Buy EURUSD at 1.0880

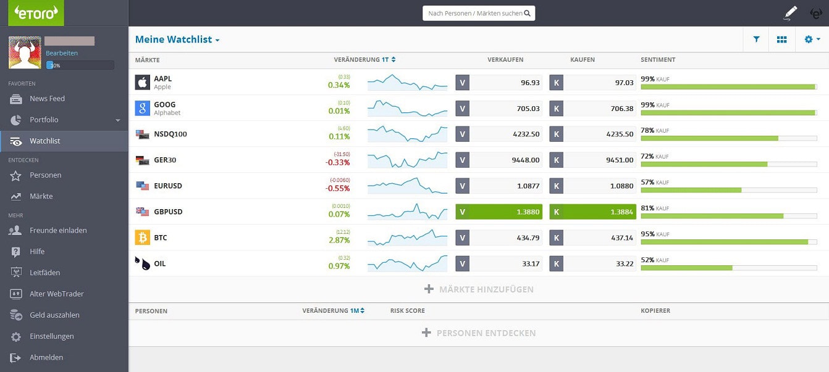(593, 186)
